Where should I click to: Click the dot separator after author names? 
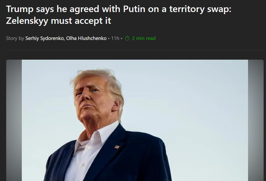109,38
